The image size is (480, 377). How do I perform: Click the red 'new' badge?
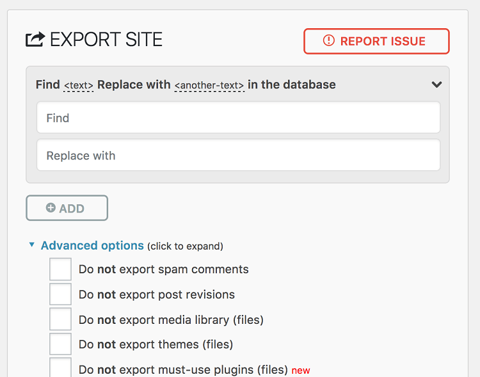(301, 371)
